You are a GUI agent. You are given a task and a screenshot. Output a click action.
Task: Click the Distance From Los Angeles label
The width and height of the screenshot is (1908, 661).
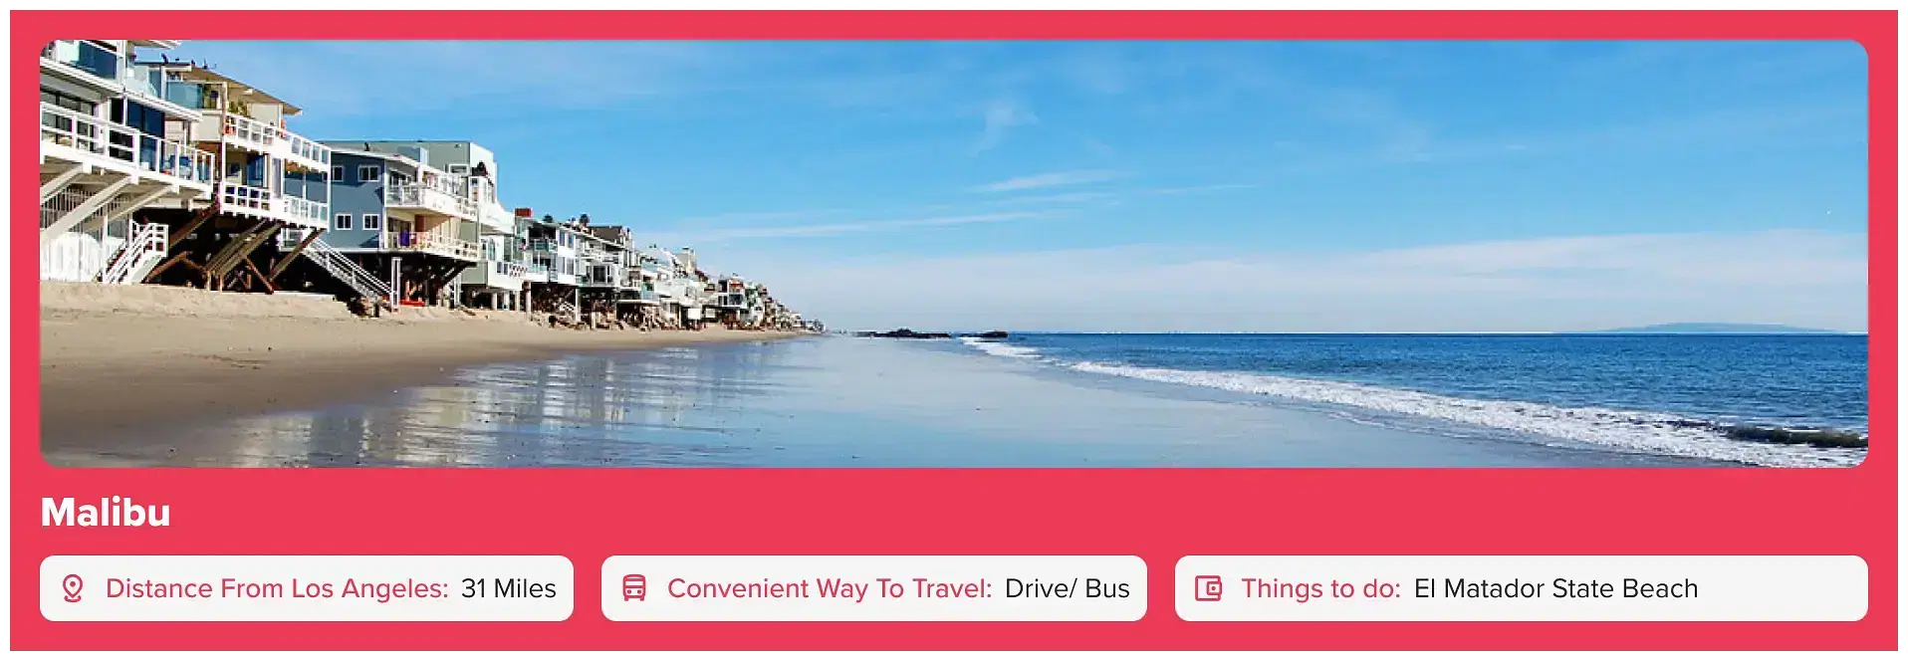[277, 588]
